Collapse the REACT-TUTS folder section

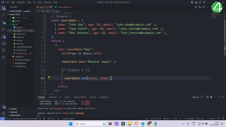[x=15, y=14]
